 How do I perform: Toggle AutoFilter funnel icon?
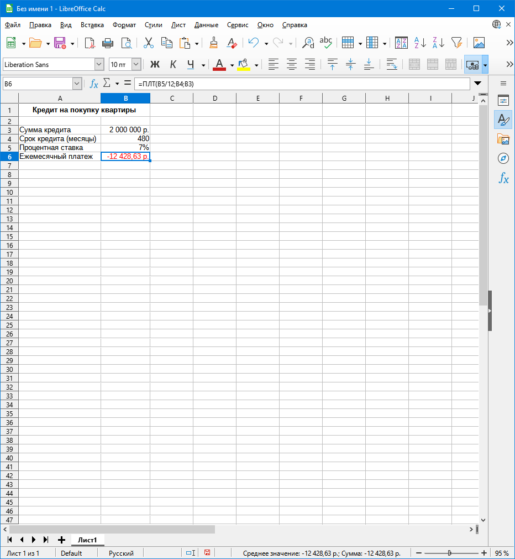pos(456,43)
